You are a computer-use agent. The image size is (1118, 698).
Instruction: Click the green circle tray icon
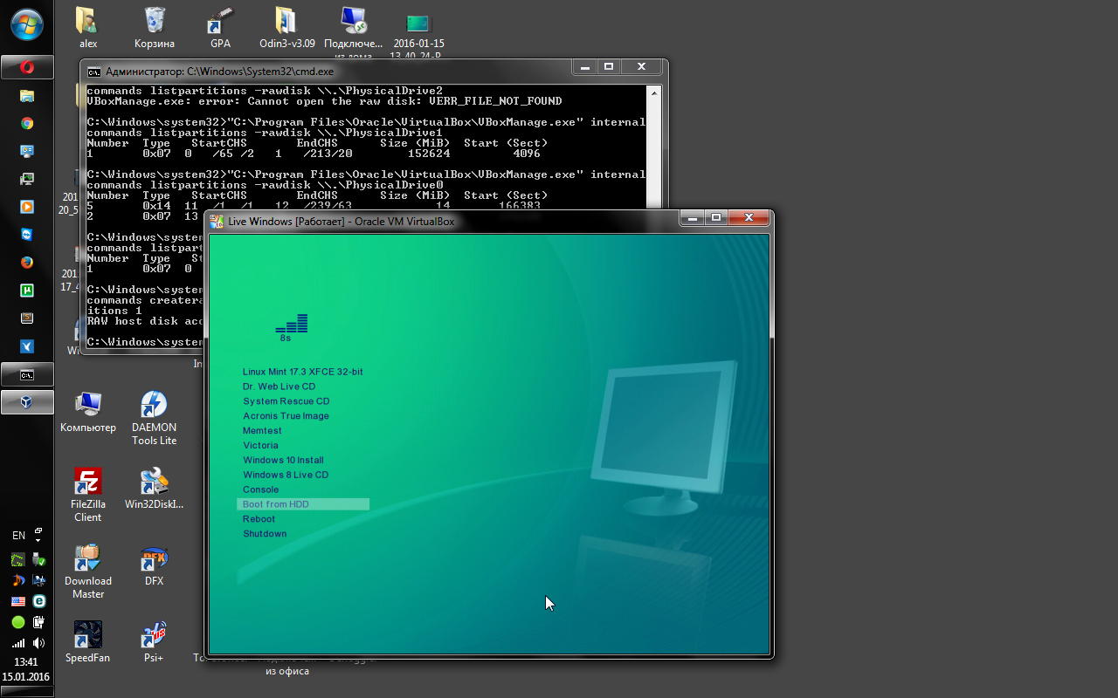18,622
